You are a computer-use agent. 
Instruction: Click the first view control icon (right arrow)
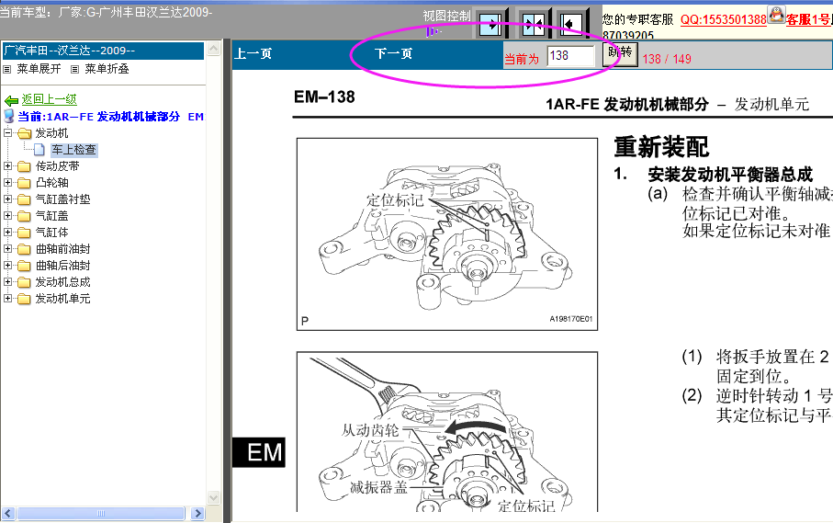click(490, 24)
